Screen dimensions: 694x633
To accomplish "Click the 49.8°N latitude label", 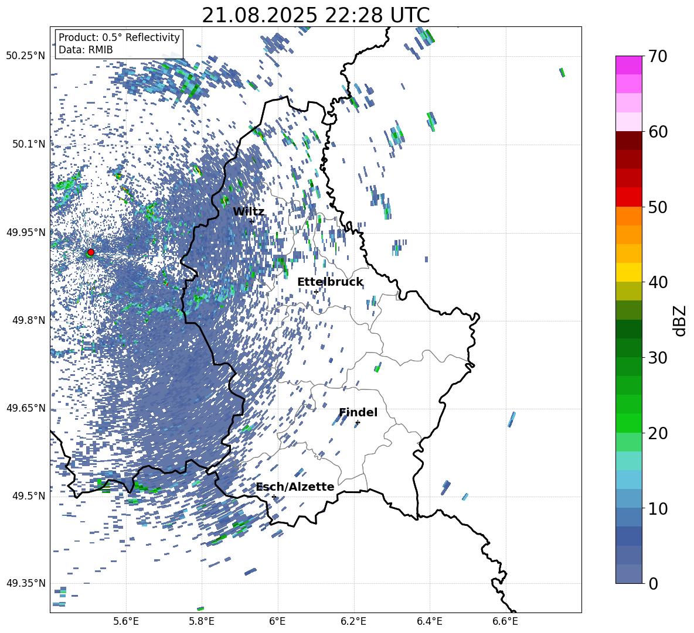I will (x=28, y=320).
